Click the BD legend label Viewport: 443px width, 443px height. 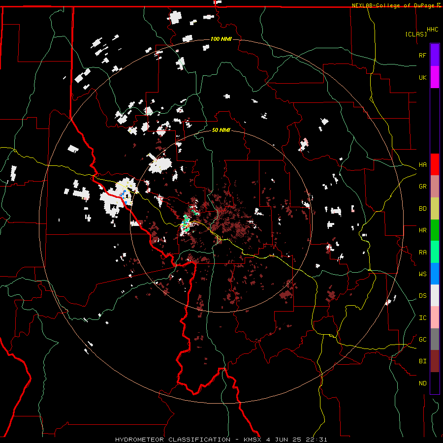(x=422, y=209)
